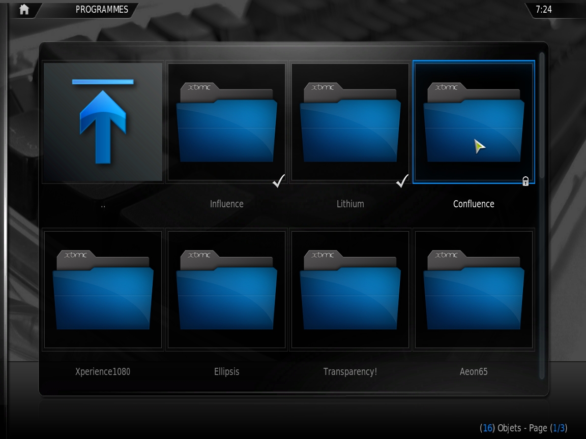
Task: Click the ".." parent folder label
Action: 103,205
